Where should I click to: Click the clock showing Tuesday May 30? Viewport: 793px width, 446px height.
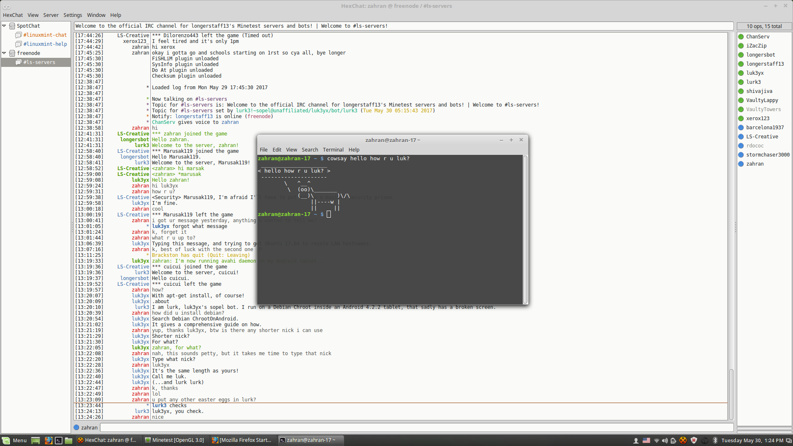coord(752,441)
